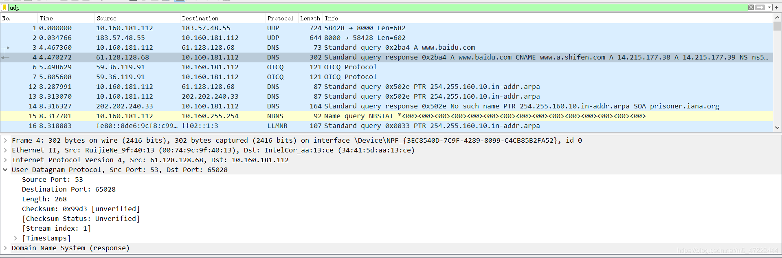Select packet 13 to 202.202.240.33

coord(387,97)
